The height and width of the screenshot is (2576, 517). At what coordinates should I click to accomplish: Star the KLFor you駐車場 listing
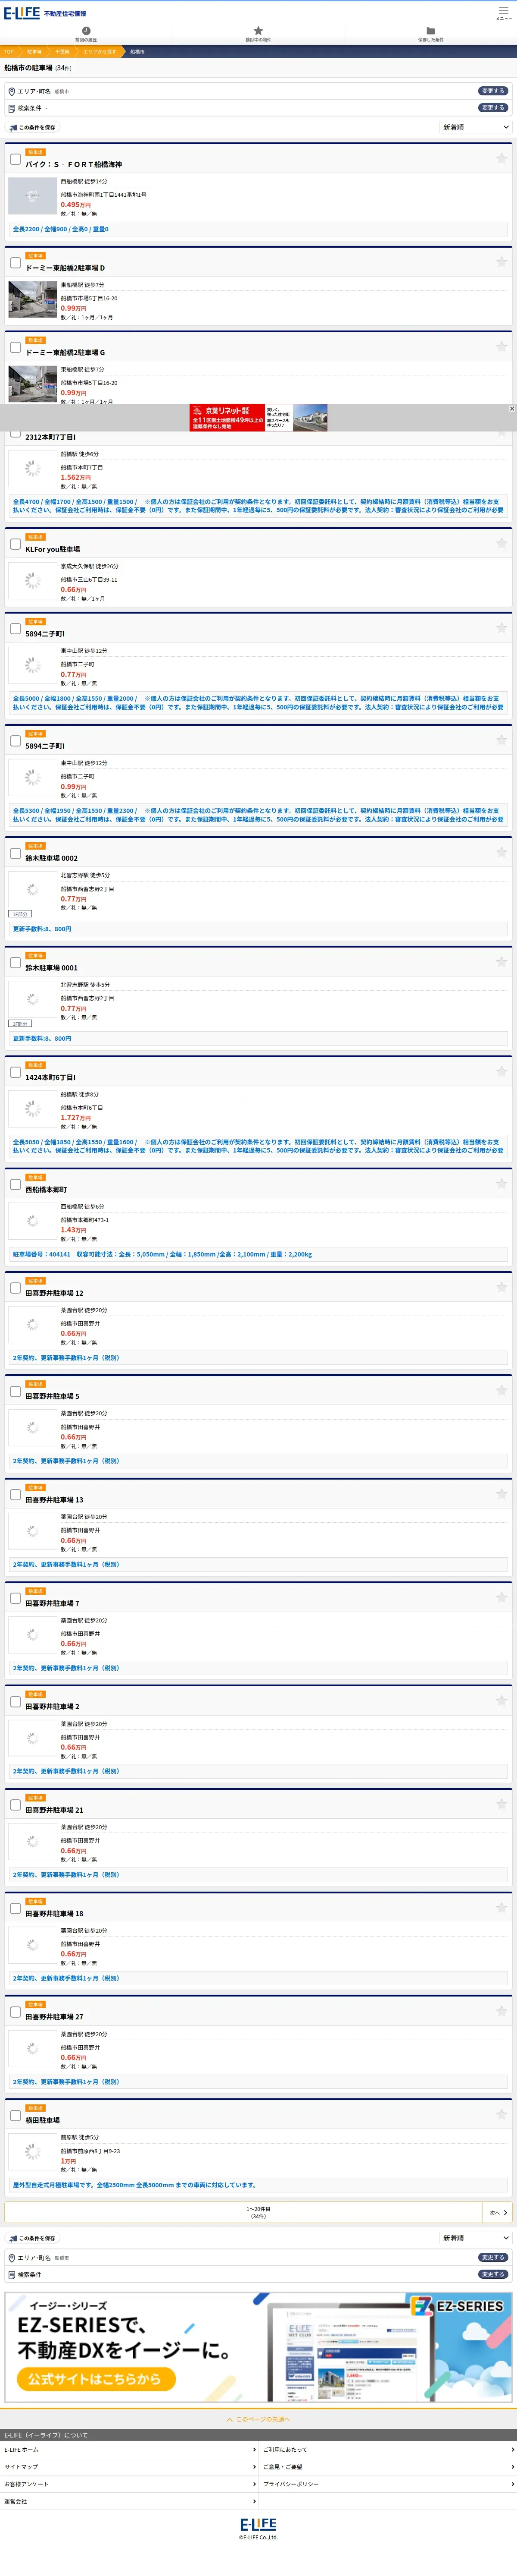point(501,543)
